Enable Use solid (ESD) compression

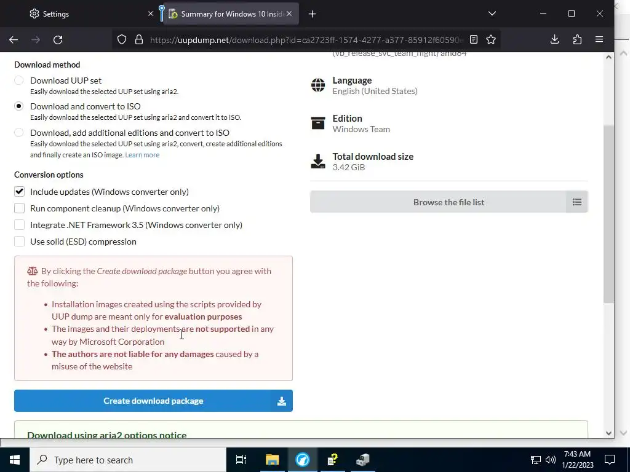click(19, 241)
